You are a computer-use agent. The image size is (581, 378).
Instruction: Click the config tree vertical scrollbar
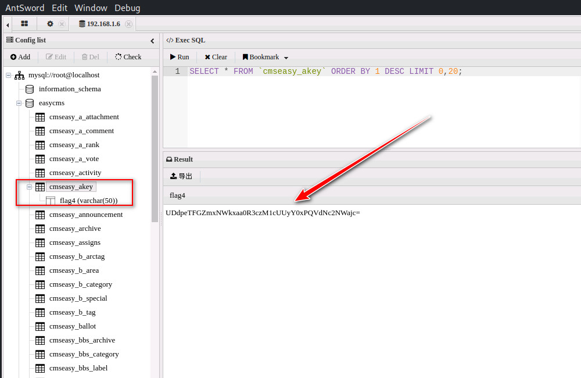[155, 145]
